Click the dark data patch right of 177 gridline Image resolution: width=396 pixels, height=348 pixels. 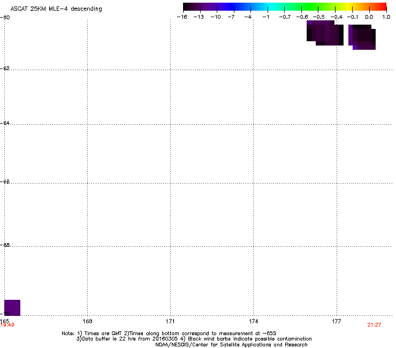[362, 37]
